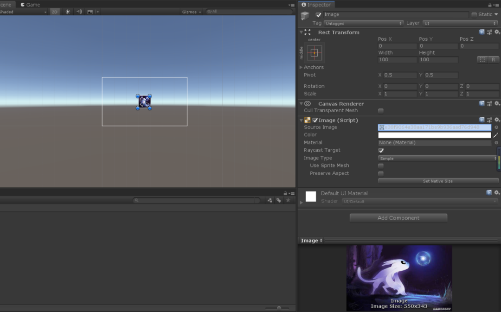Open Rect Transform gear settings menu
Screen dimensions: 501x312
[497, 32]
